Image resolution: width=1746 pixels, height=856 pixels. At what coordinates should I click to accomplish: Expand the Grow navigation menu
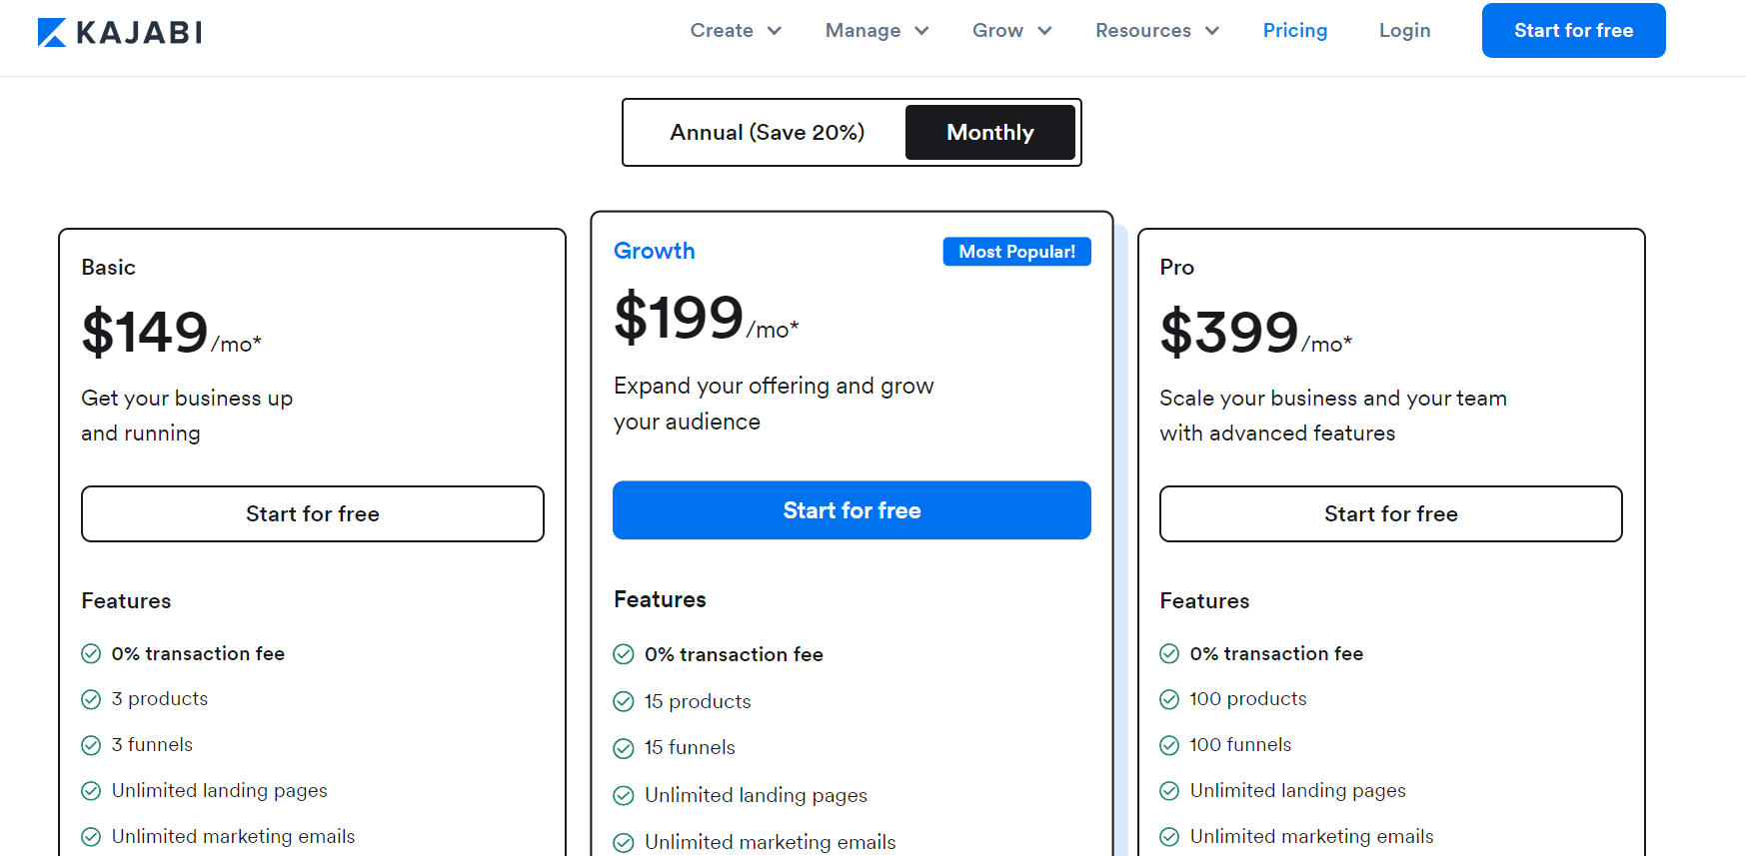point(1011,31)
